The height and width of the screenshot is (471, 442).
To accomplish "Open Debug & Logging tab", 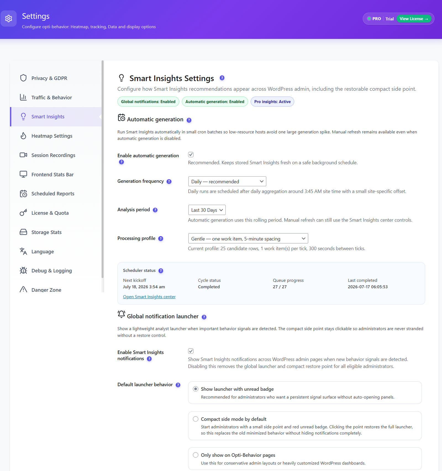I will click(x=56, y=270).
